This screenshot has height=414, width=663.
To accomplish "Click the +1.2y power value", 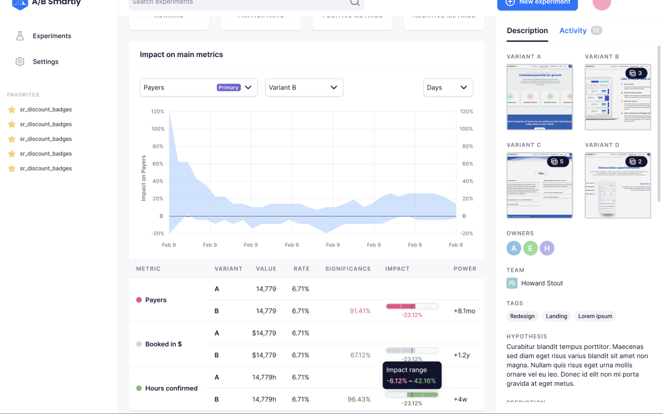I will tap(462, 355).
